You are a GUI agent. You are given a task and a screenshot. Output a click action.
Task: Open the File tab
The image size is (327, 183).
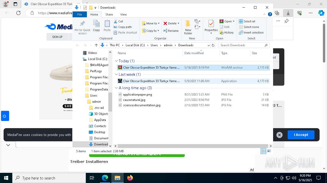click(x=80, y=14)
